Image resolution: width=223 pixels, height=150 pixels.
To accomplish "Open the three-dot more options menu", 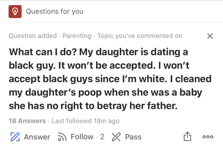I will [x=208, y=137].
